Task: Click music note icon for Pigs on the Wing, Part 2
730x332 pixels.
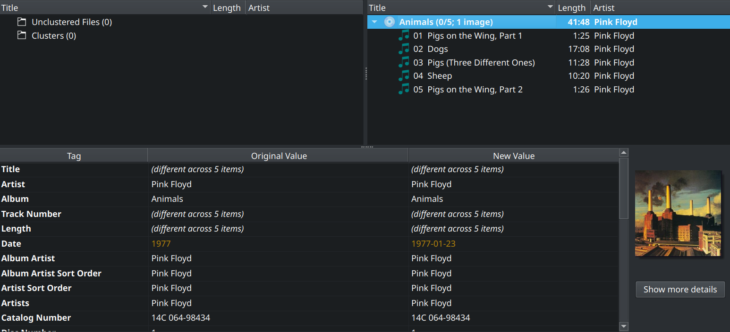Action: coord(404,89)
